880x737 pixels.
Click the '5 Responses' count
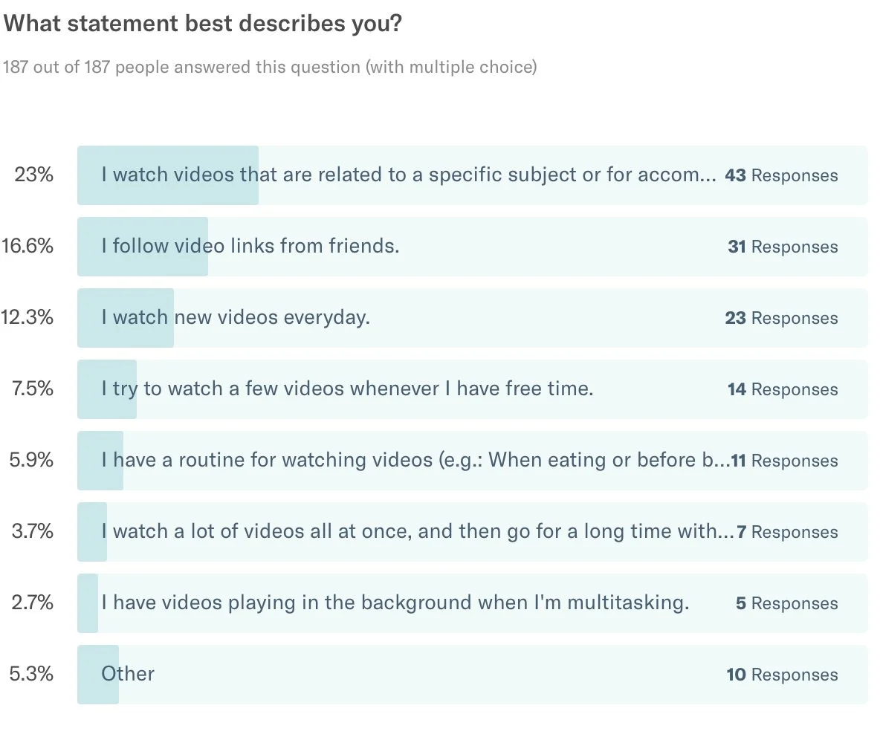[x=787, y=603]
